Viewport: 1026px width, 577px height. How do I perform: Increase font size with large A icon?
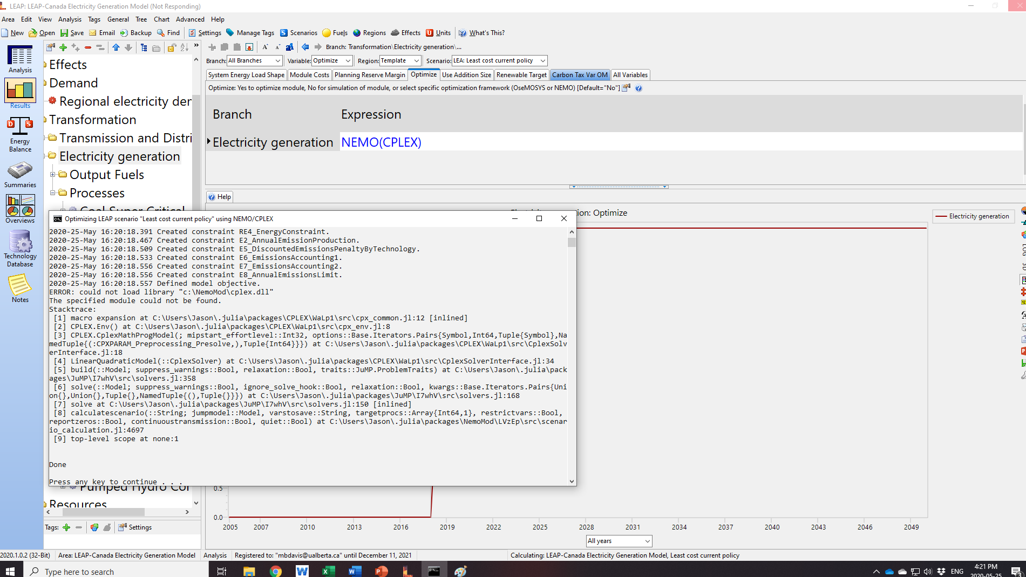click(x=265, y=47)
